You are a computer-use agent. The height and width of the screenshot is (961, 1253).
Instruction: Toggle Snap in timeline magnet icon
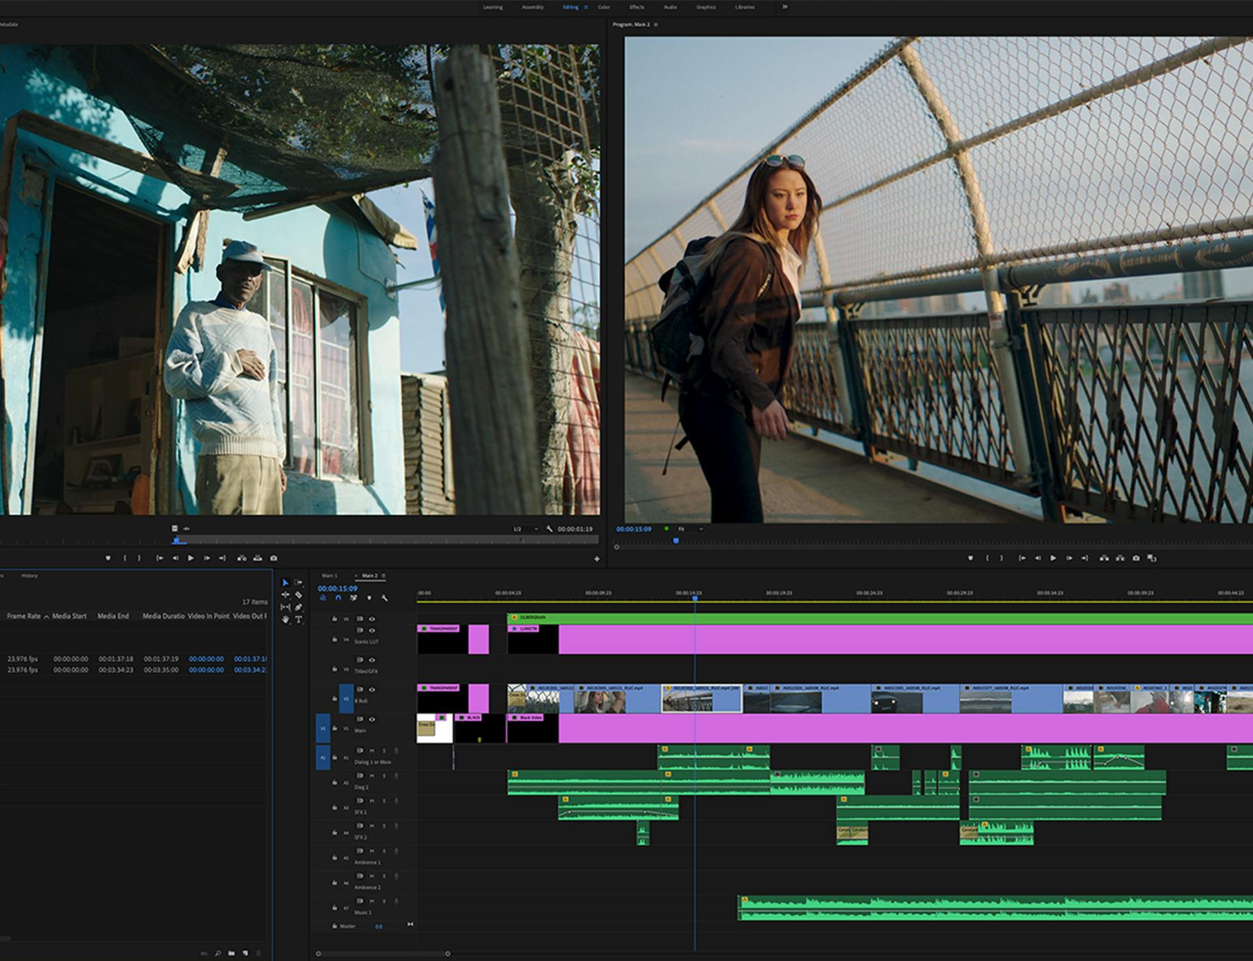[x=338, y=598]
